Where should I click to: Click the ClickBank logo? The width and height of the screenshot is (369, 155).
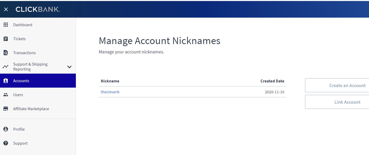pyautogui.click(x=38, y=9)
